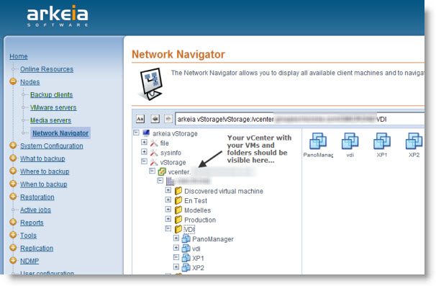Click the arkeia vStorage computer icon
The image size is (436, 286).
(146, 133)
